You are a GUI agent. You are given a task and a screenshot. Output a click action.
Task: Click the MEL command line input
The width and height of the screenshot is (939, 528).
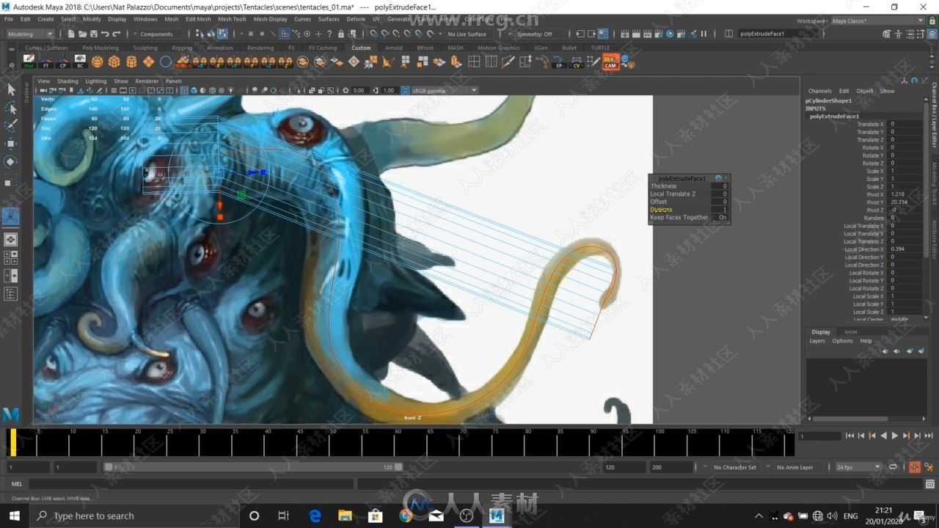point(191,484)
